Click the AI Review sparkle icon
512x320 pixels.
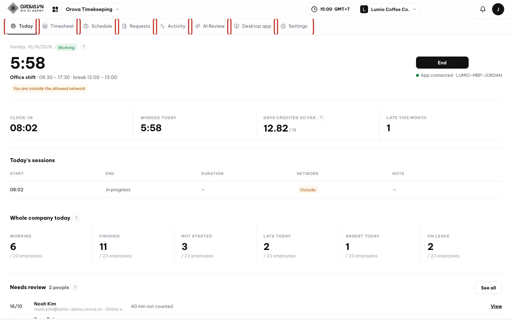point(198,26)
